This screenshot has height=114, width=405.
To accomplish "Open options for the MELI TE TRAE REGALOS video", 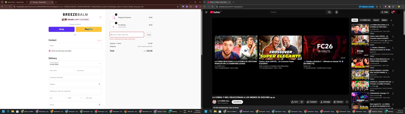I will click(393, 59).
